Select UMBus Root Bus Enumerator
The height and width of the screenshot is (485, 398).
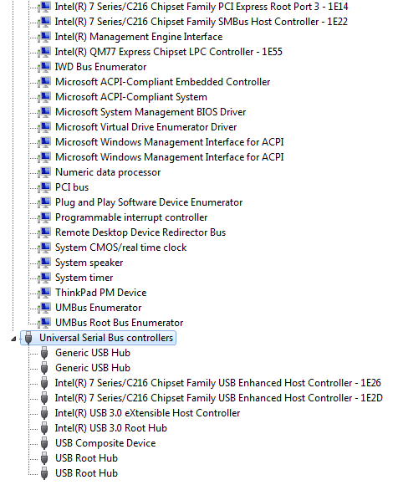pyautogui.click(x=119, y=323)
